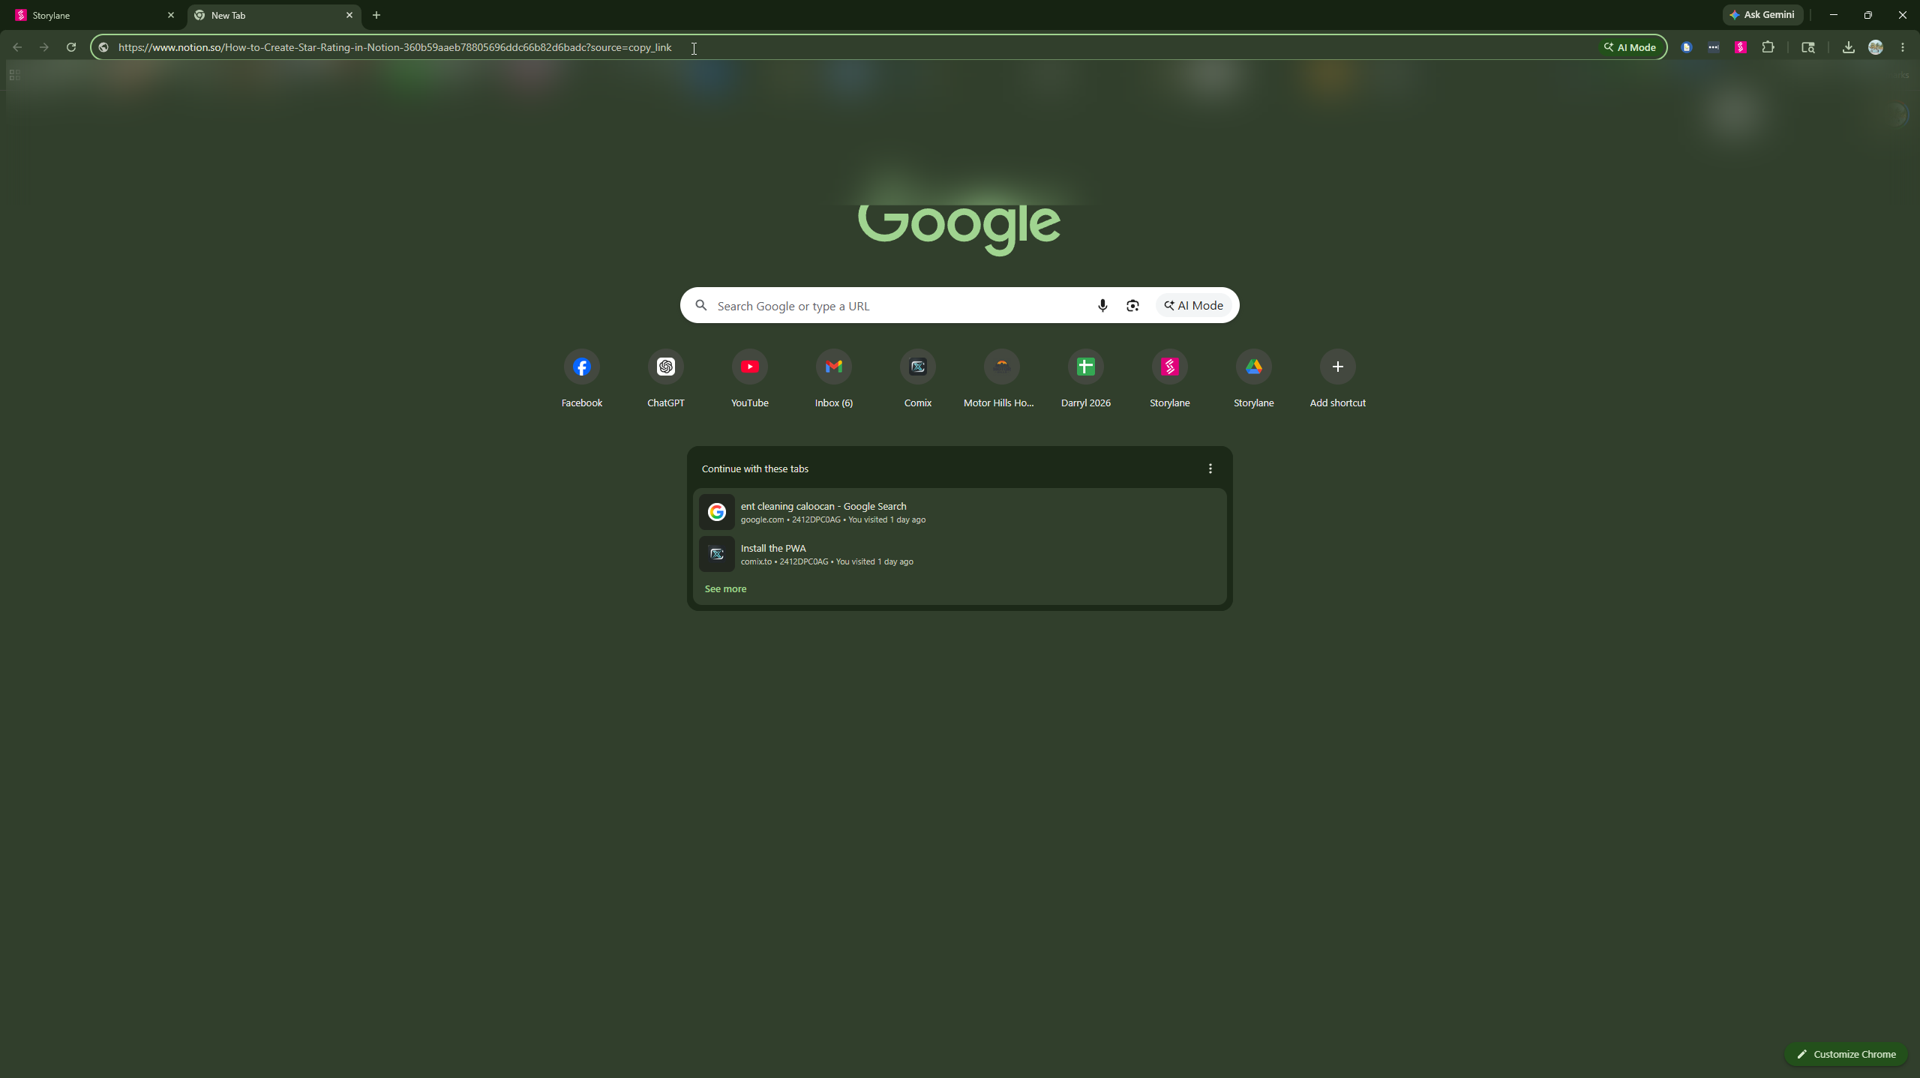1920x1078 pixels.
Task: Open the three-dot extension icon in toolbar
Action: (1713, 47)
